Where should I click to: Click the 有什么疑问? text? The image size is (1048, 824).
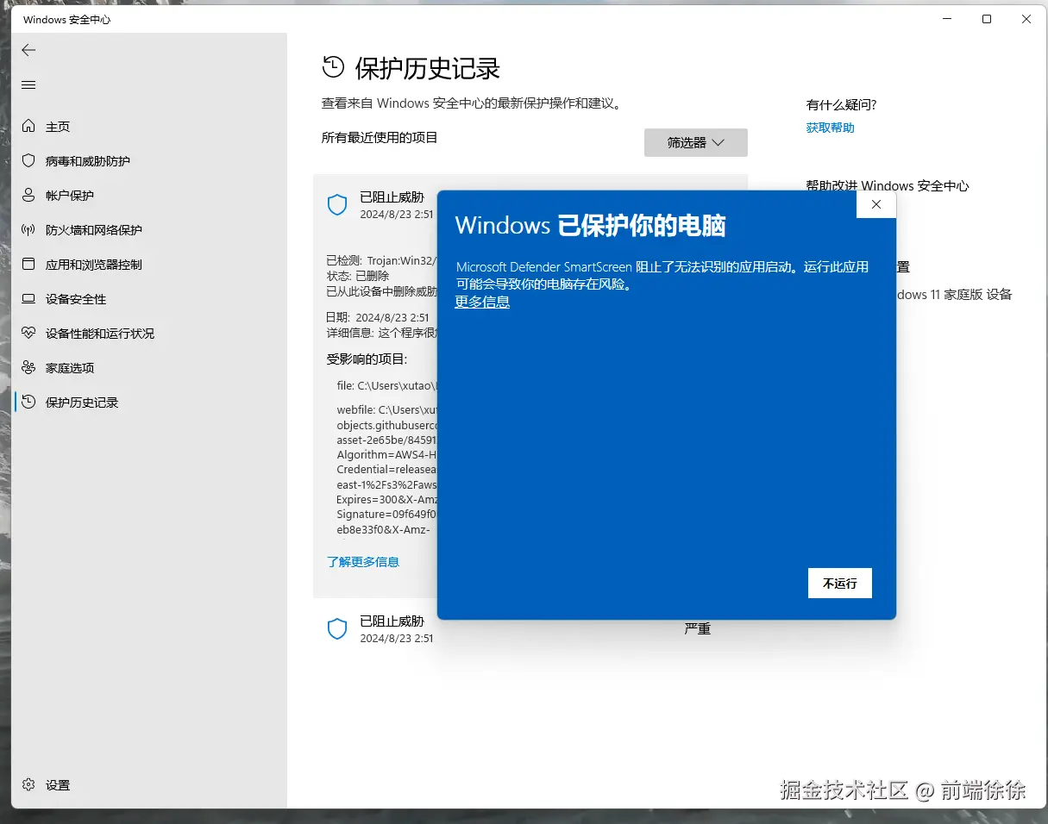(841, 105)
